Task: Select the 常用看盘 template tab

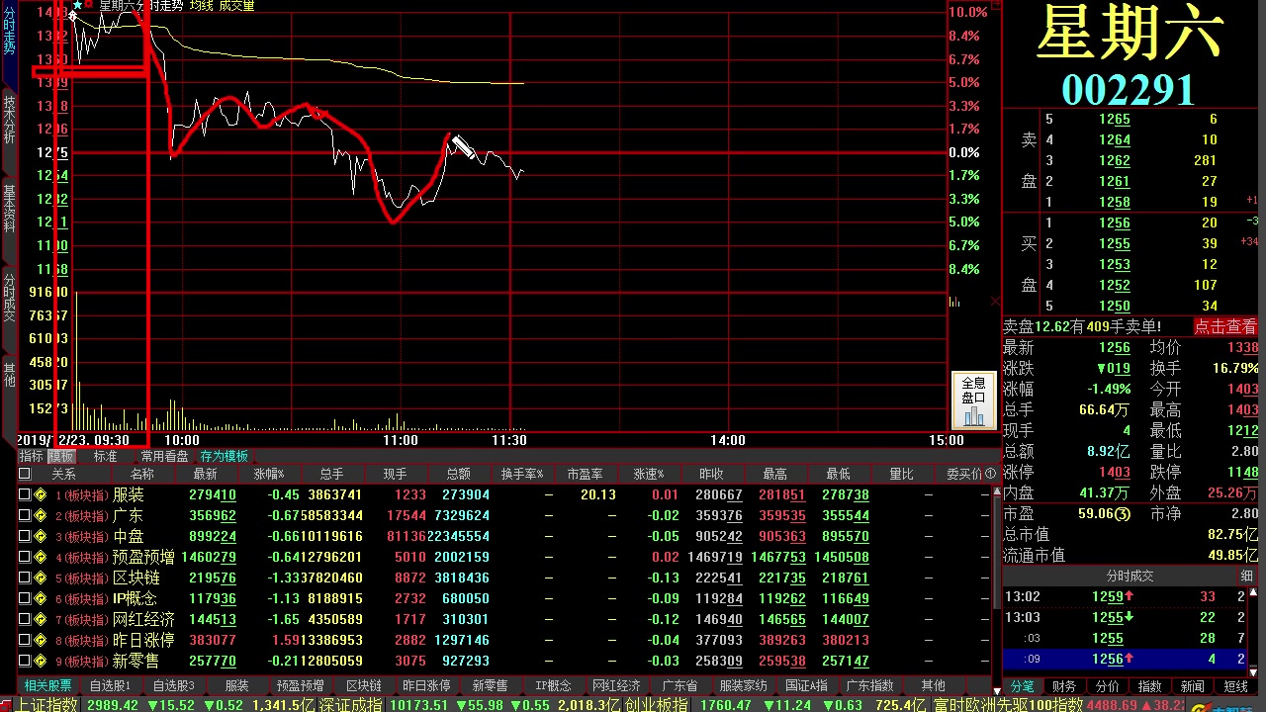Action: coord(164,456)
